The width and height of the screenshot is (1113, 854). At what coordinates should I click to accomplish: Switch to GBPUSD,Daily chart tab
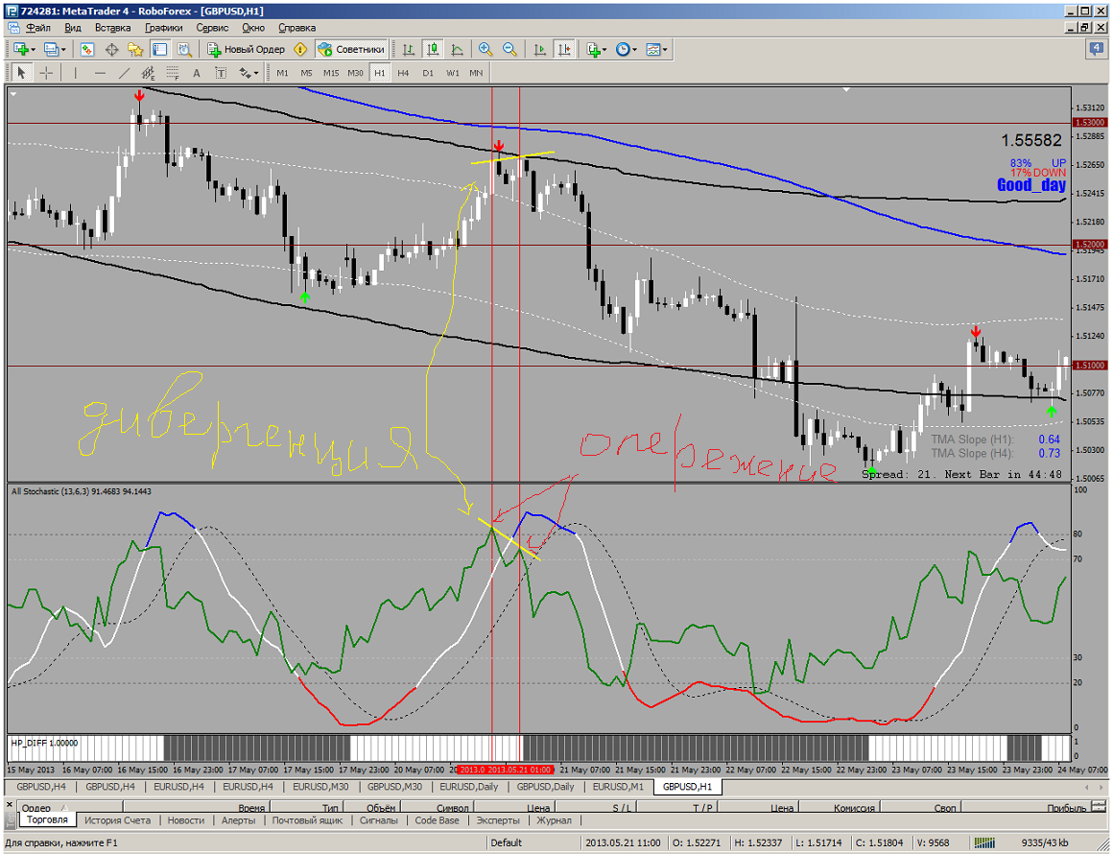(x=545, y=787)
